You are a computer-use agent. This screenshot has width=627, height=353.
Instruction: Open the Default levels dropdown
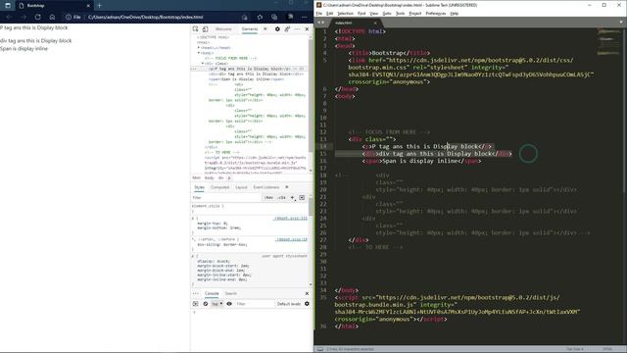click(289, 304)
